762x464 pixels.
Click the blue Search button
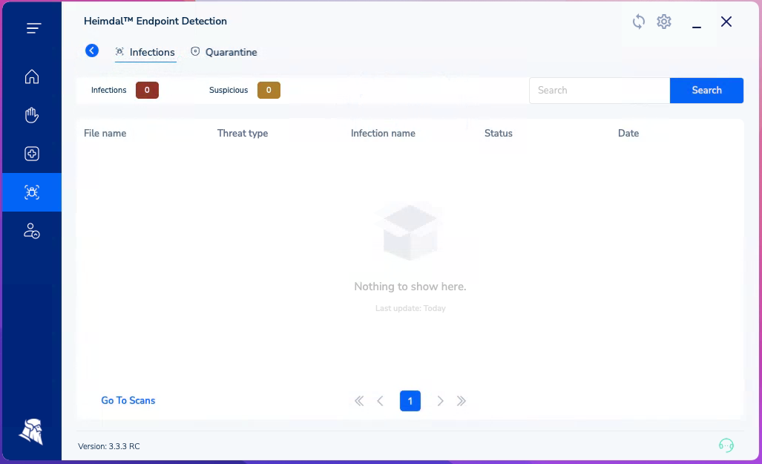click(x=706, y=91)
